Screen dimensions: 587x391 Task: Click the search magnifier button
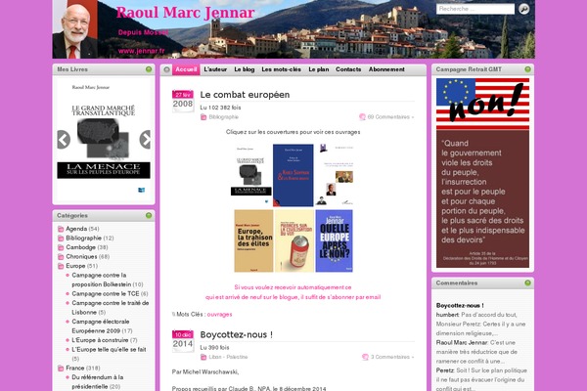(524, 9)
